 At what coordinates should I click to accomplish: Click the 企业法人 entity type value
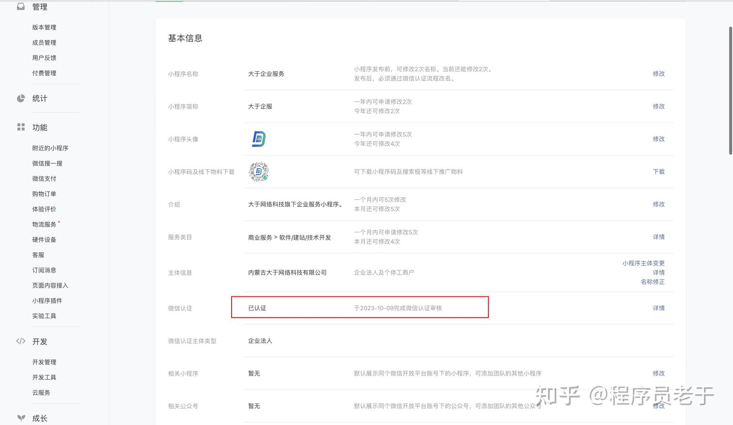click(260, 341)
